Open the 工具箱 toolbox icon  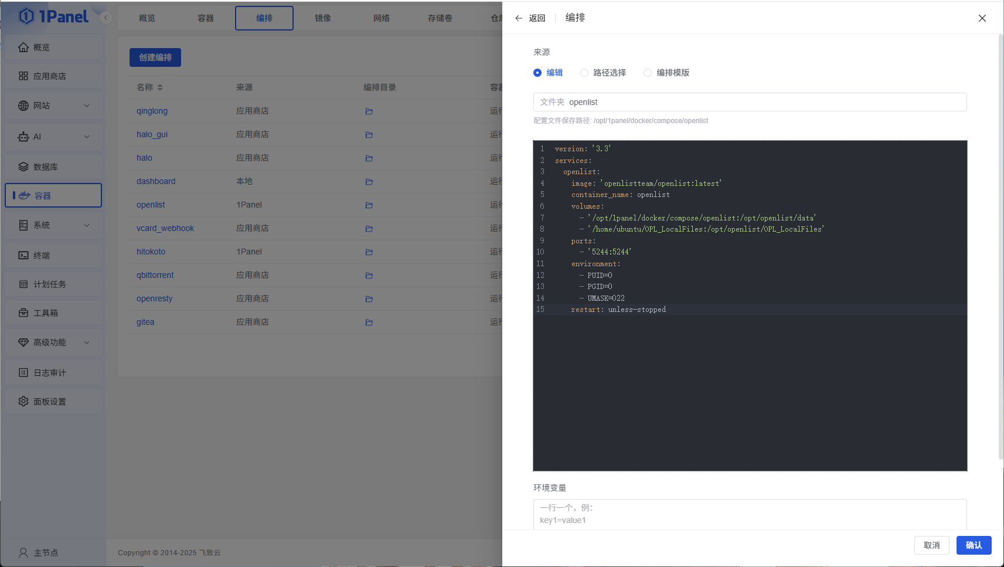pyautogui.click(x=23, y=313)
